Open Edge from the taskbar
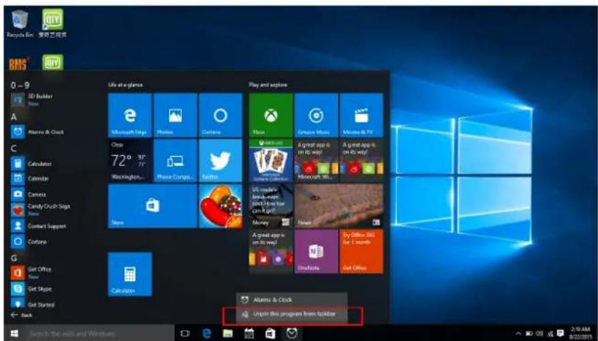The width and height of the screenshot is (598, 341). [x=206, y=334]
